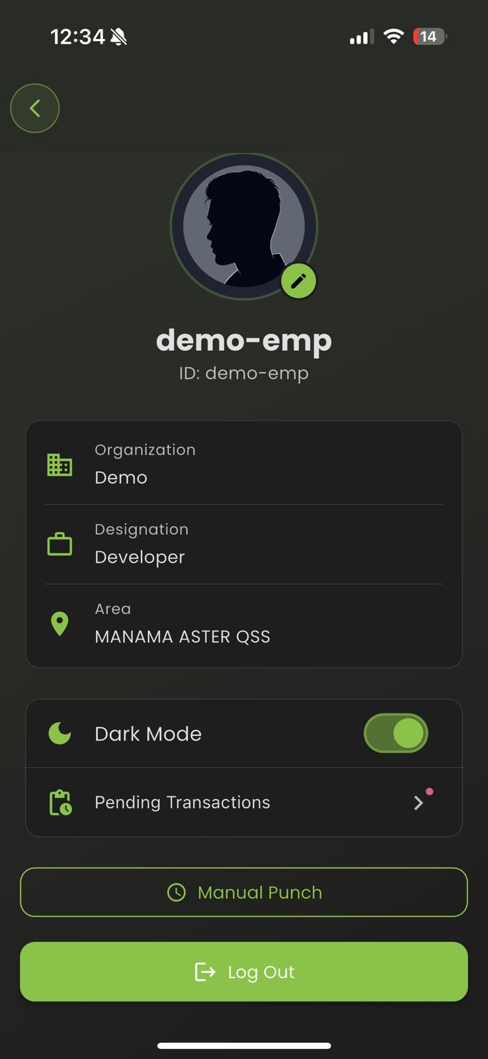Tap the Pending Transactions clipboard icon
The image size is (488, 1059).
tap(60, 802)
